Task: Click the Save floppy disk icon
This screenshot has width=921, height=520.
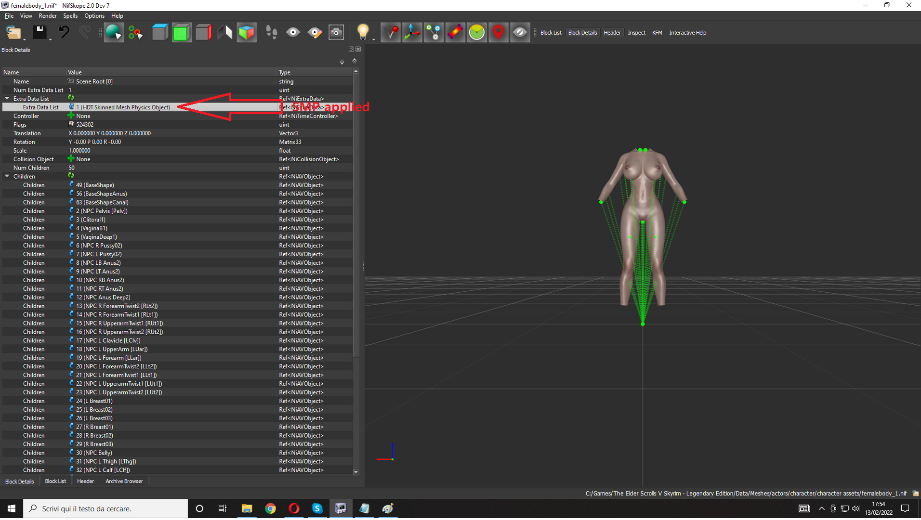Action: pos(39,32)
